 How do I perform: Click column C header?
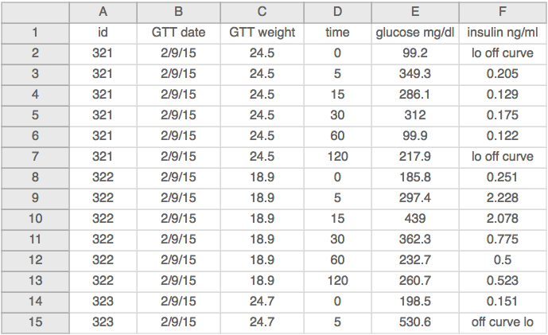tap(262, 12)
